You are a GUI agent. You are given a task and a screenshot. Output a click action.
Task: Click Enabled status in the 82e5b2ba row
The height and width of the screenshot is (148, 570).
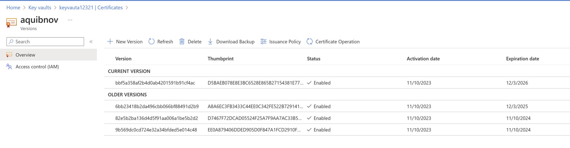(x=319, y=118)
